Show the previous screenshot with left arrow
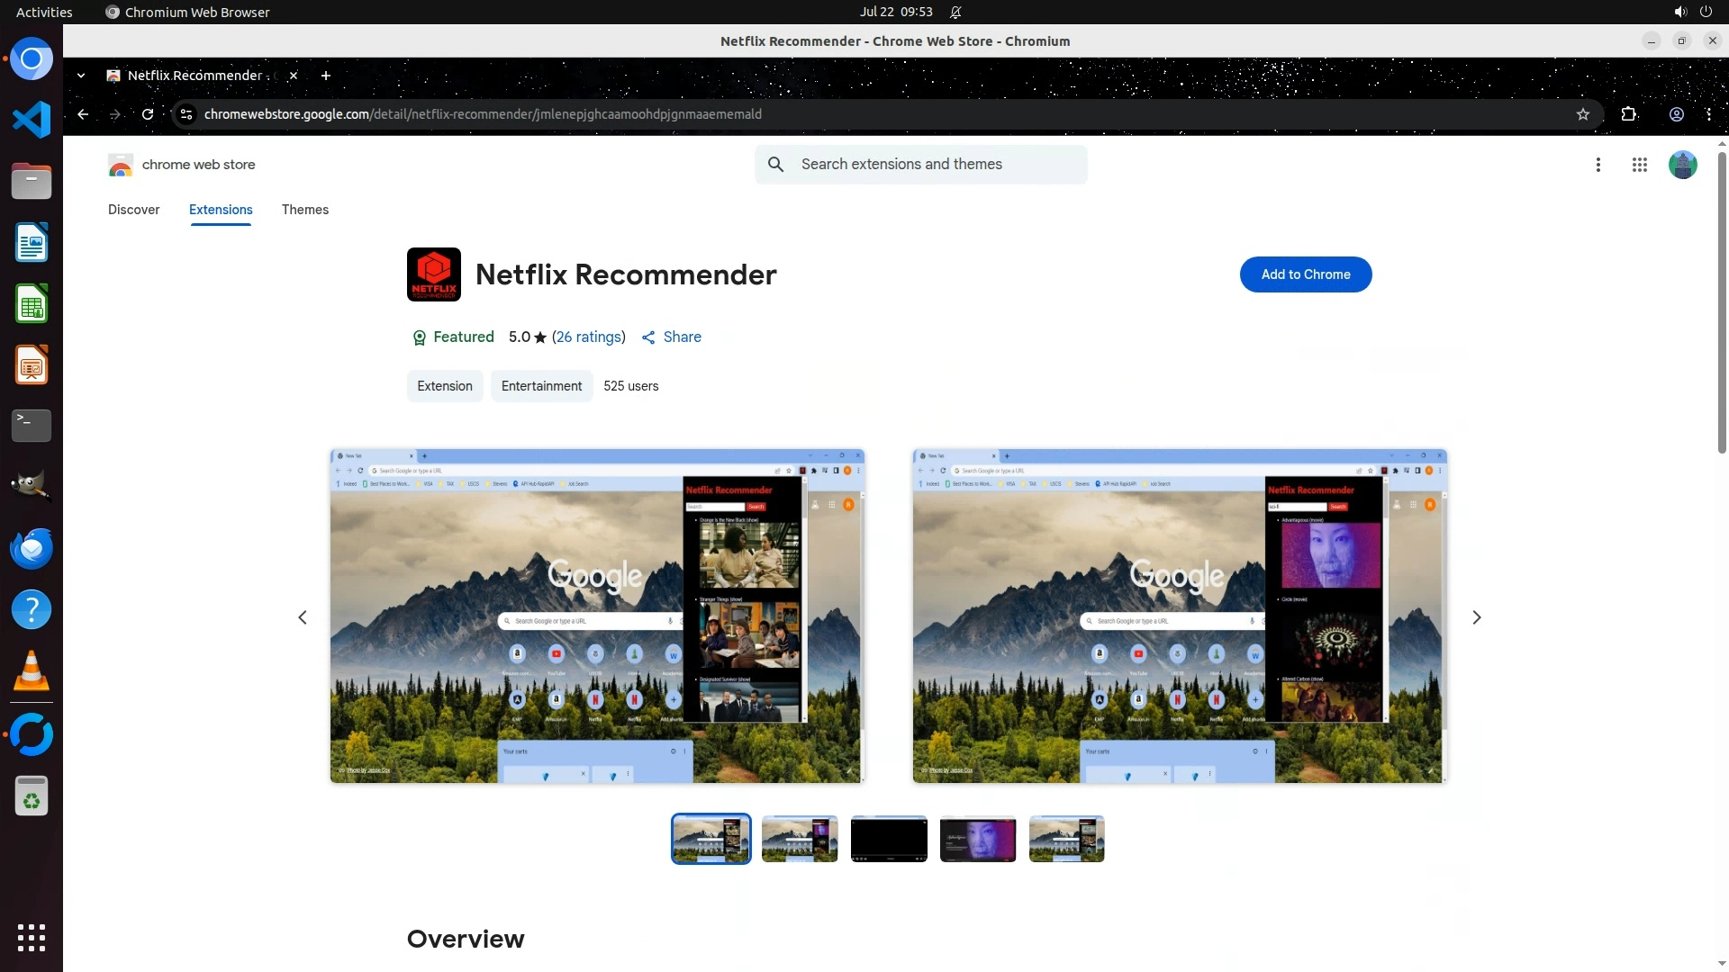The image size is (1729, 972). pos(303,617)
